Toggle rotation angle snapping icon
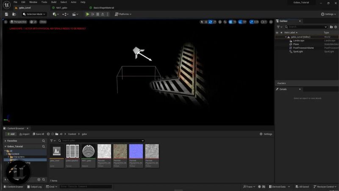 tap(240, 22)
